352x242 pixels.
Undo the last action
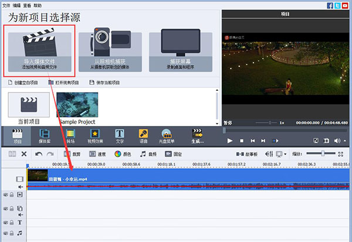(x=39, y=154)
